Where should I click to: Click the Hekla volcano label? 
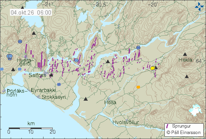point(185,60)
